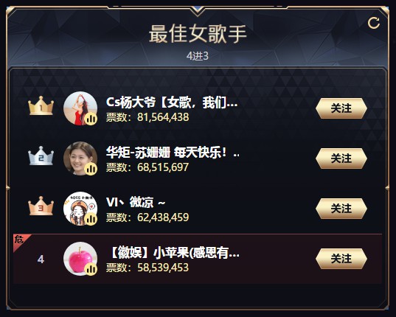Open VI、微凉 cartoon girl avatar
This screenshot has height=317, width=396.
tap(80, 209)
